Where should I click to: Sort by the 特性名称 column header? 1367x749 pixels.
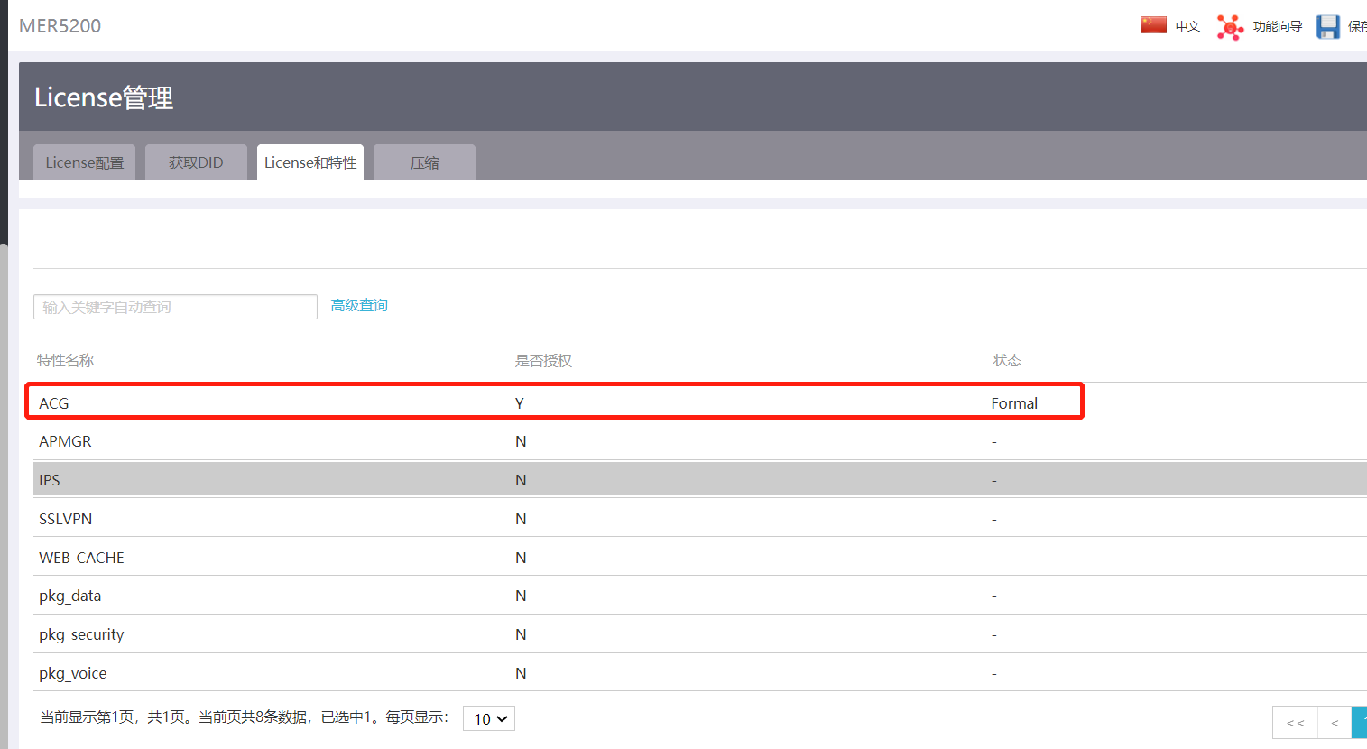(66, 361)
